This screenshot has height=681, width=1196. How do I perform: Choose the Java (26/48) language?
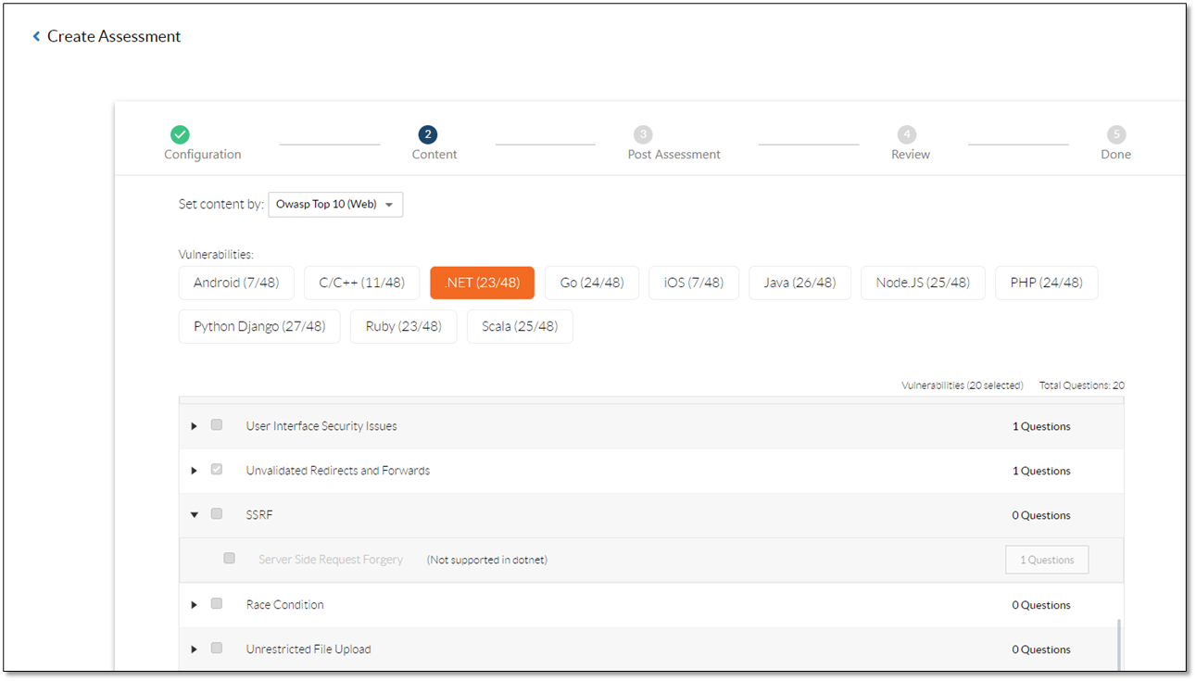(799, 283)
